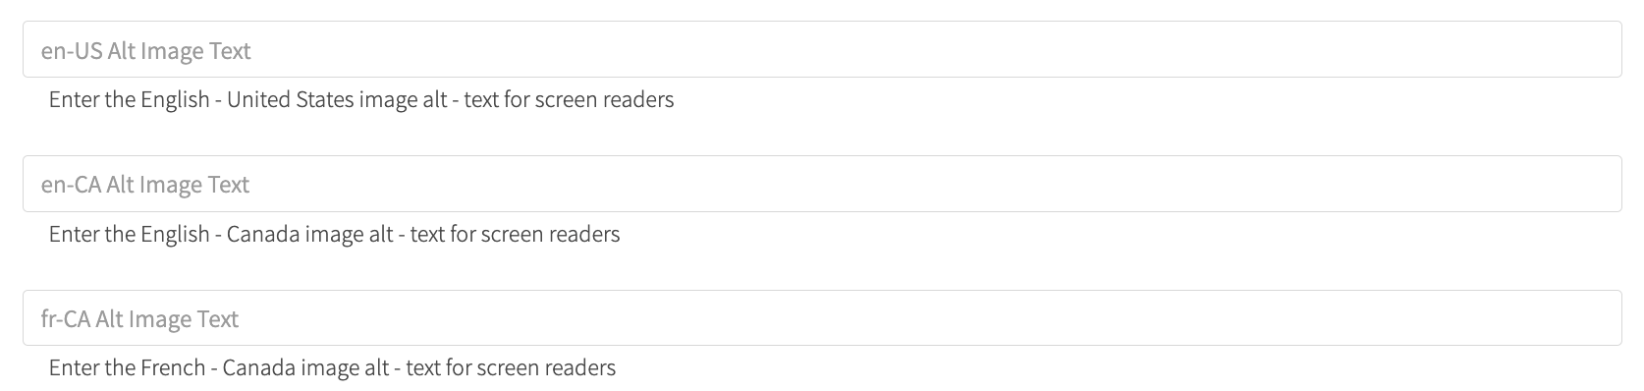Activate the middle alt text input box
The height and width of the screenshot is (391, 1644).
[x=822, y=184]
